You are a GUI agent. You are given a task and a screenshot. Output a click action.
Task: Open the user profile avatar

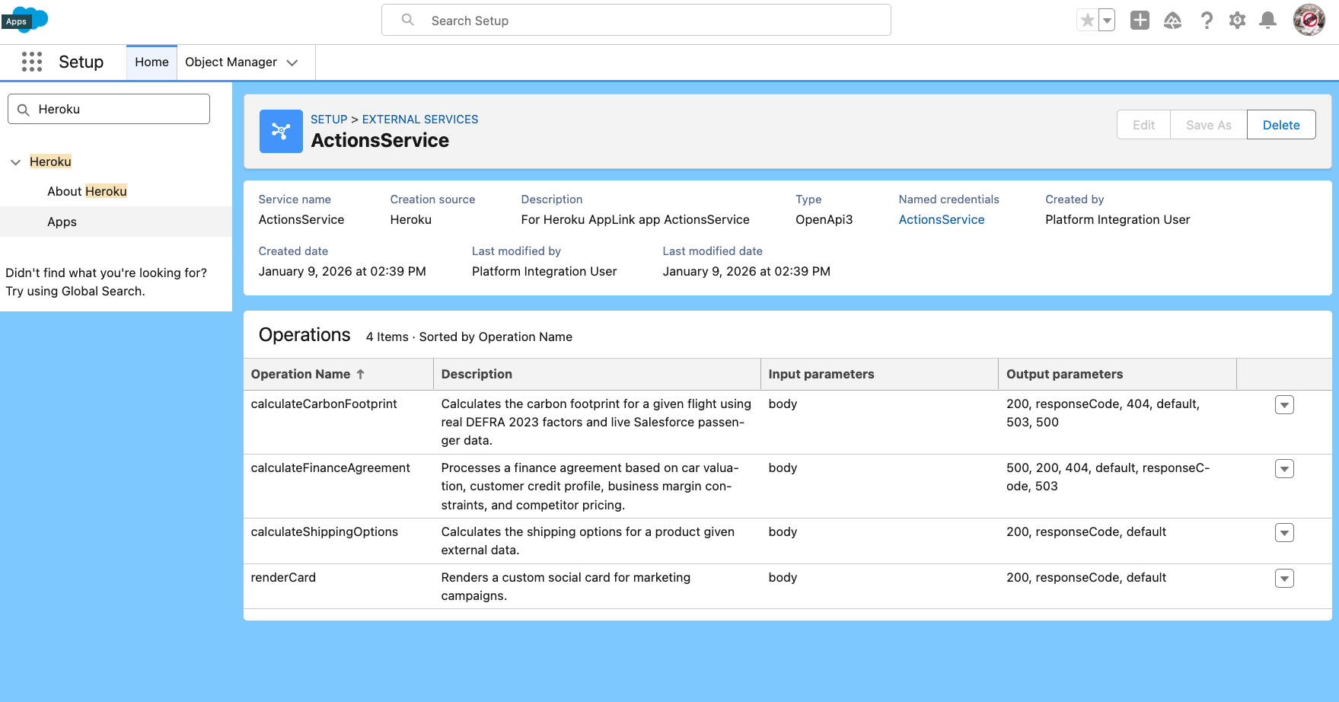[1309, 20]
